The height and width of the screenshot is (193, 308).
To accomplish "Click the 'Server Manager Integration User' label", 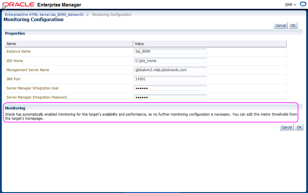I will [33, 88].
